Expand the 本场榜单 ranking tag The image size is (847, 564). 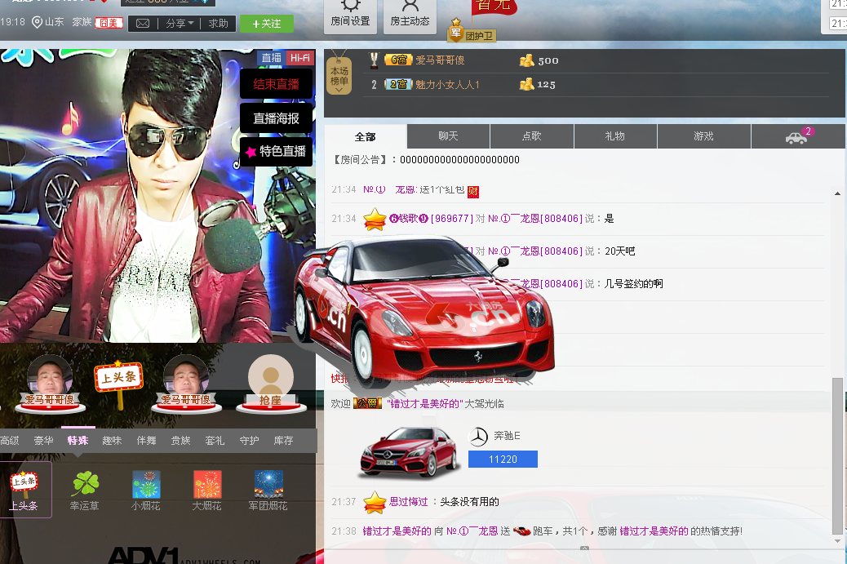pyautogui.click(x=339, y=76)
